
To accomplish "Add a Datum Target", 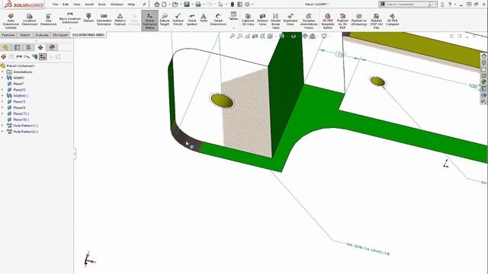I will pyautogui.click(x=165, y=20).
